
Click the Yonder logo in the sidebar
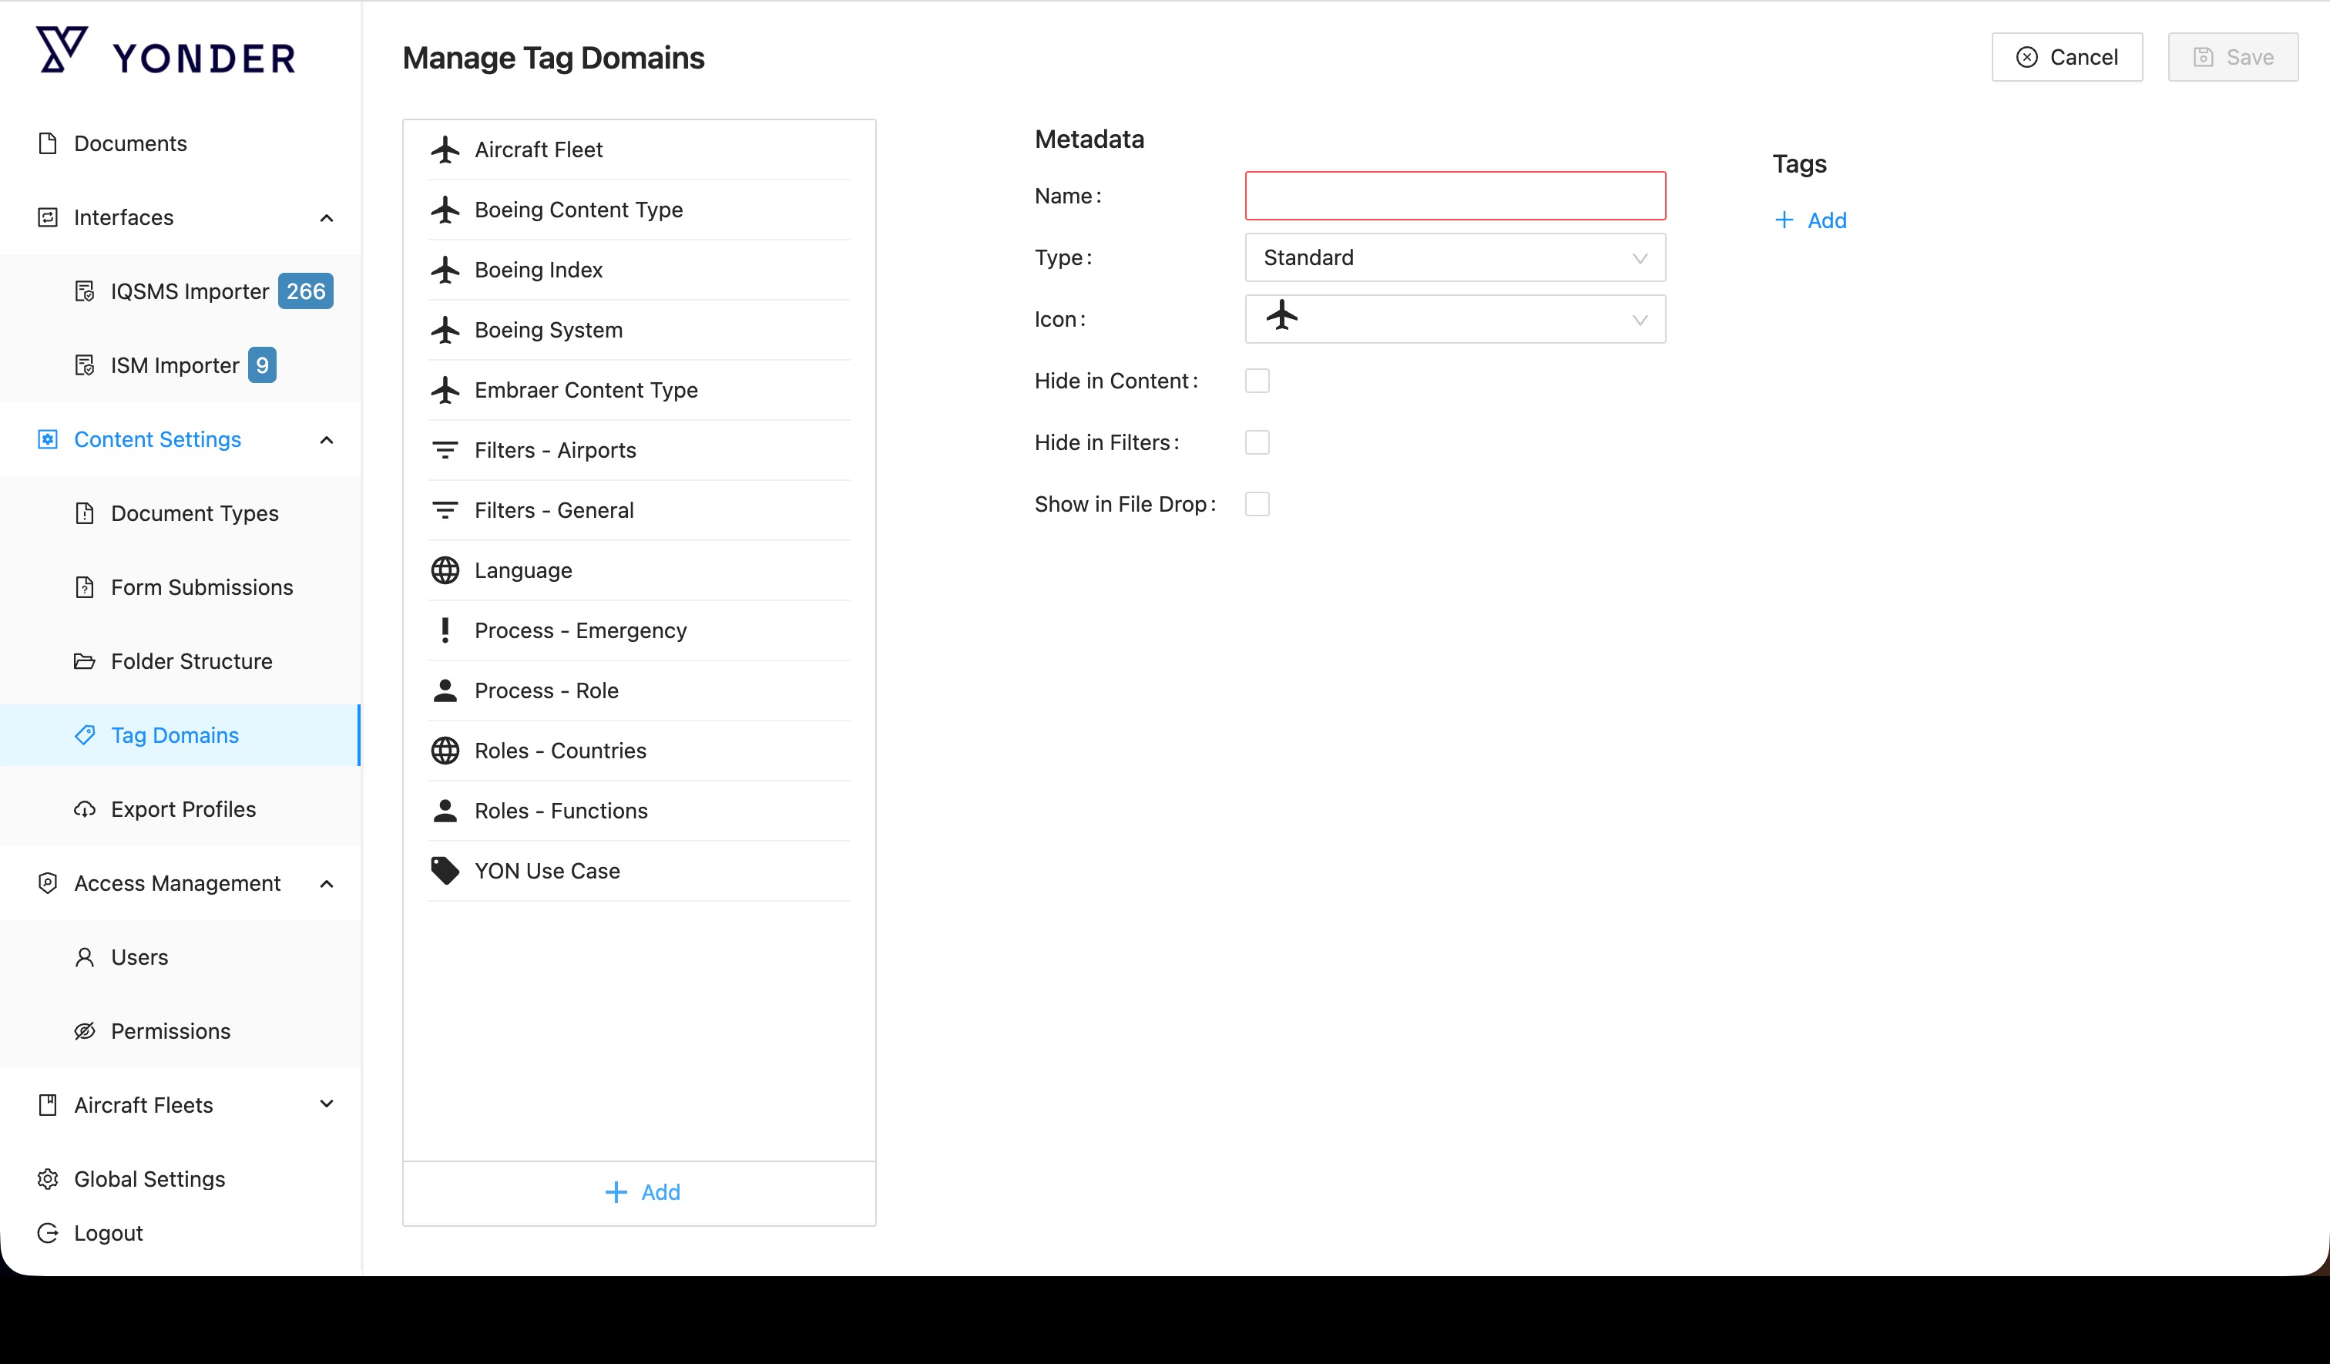(166, 52)
